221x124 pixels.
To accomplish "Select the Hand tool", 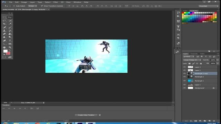I will (4, 48).
